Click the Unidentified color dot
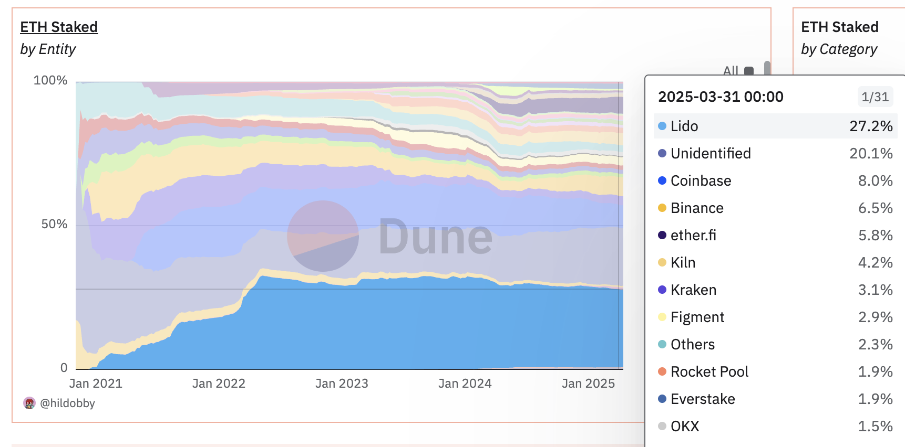905x447 pixels. coord(662,153)
